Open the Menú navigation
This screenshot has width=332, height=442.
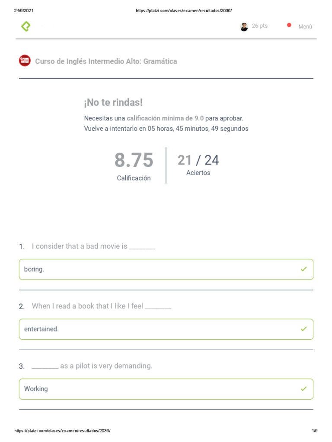305,26
